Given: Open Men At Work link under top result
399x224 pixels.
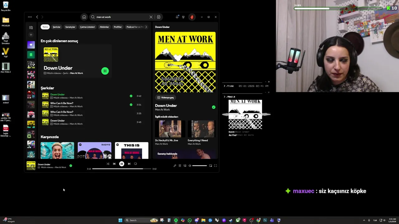Looking at the screenshot, I should pos(76,73).
